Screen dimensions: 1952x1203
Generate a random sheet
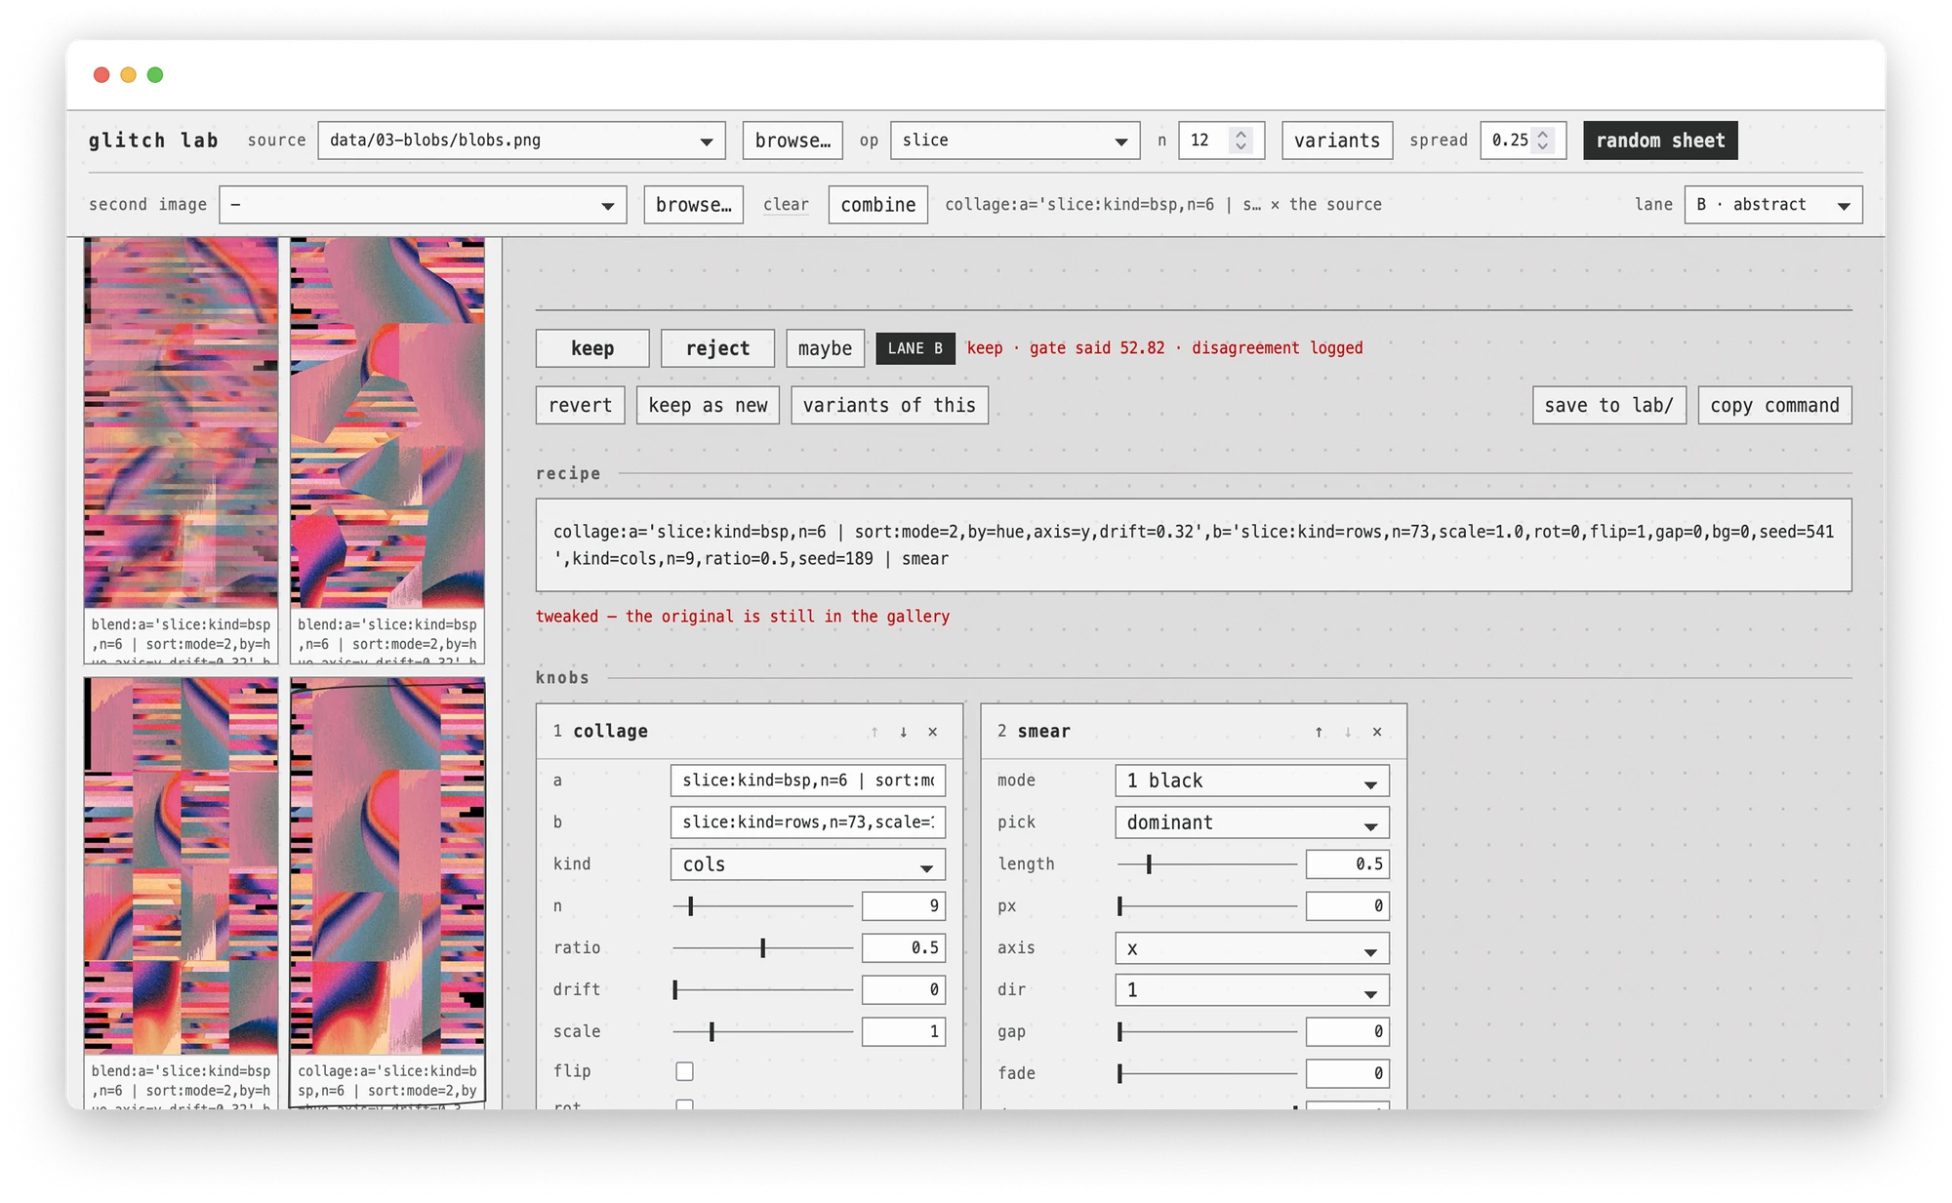[1660, 140]
